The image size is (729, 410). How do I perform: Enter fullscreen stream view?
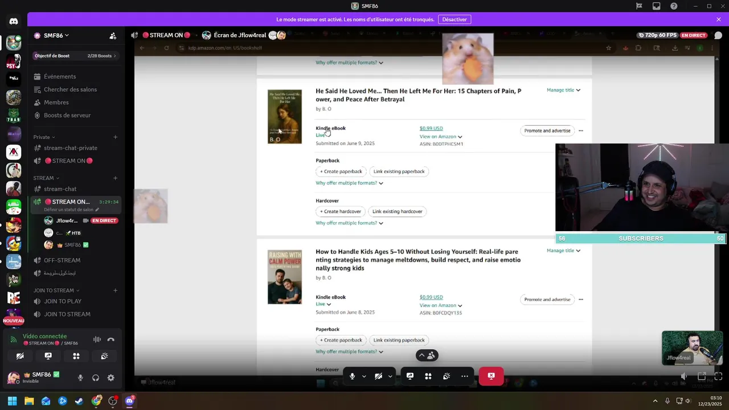click(718, 376)
